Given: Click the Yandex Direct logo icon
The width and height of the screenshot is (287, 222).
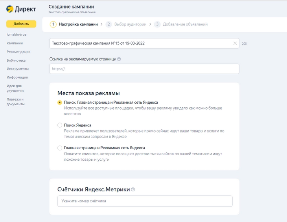Looking at the screenshot, I should 10,9.
